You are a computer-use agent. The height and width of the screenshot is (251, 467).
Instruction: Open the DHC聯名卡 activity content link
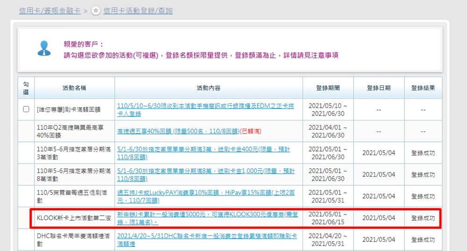tap(206, 239)
